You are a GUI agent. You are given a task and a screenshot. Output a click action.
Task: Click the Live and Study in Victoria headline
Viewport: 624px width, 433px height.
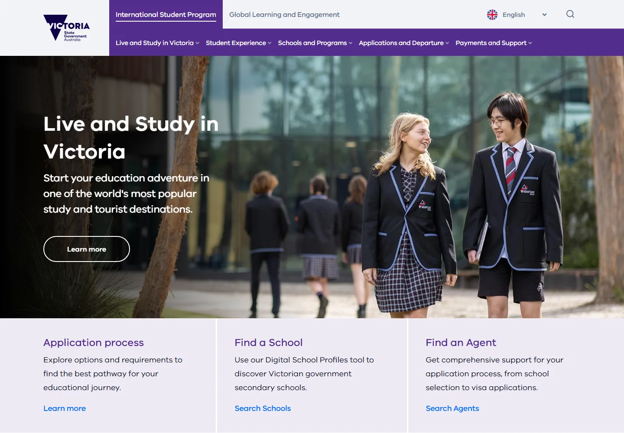pyautogui.click(x=131, y=138)
